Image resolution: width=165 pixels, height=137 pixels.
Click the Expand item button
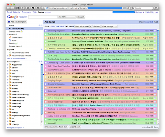pos(75,127)
